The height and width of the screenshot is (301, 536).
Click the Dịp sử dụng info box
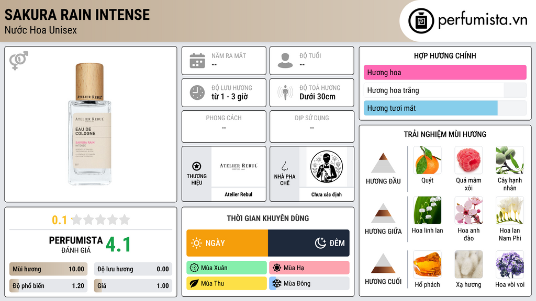(312, 126)
